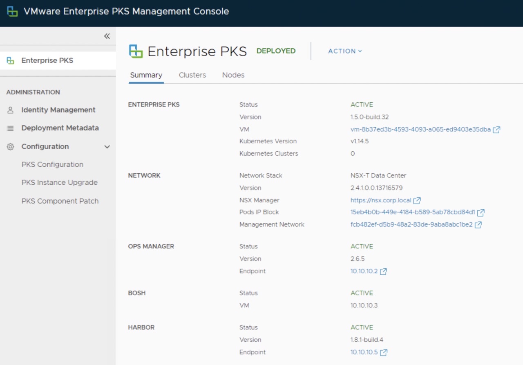
Task: Switch to the Summary tab
Action: (x=146, y=75)
